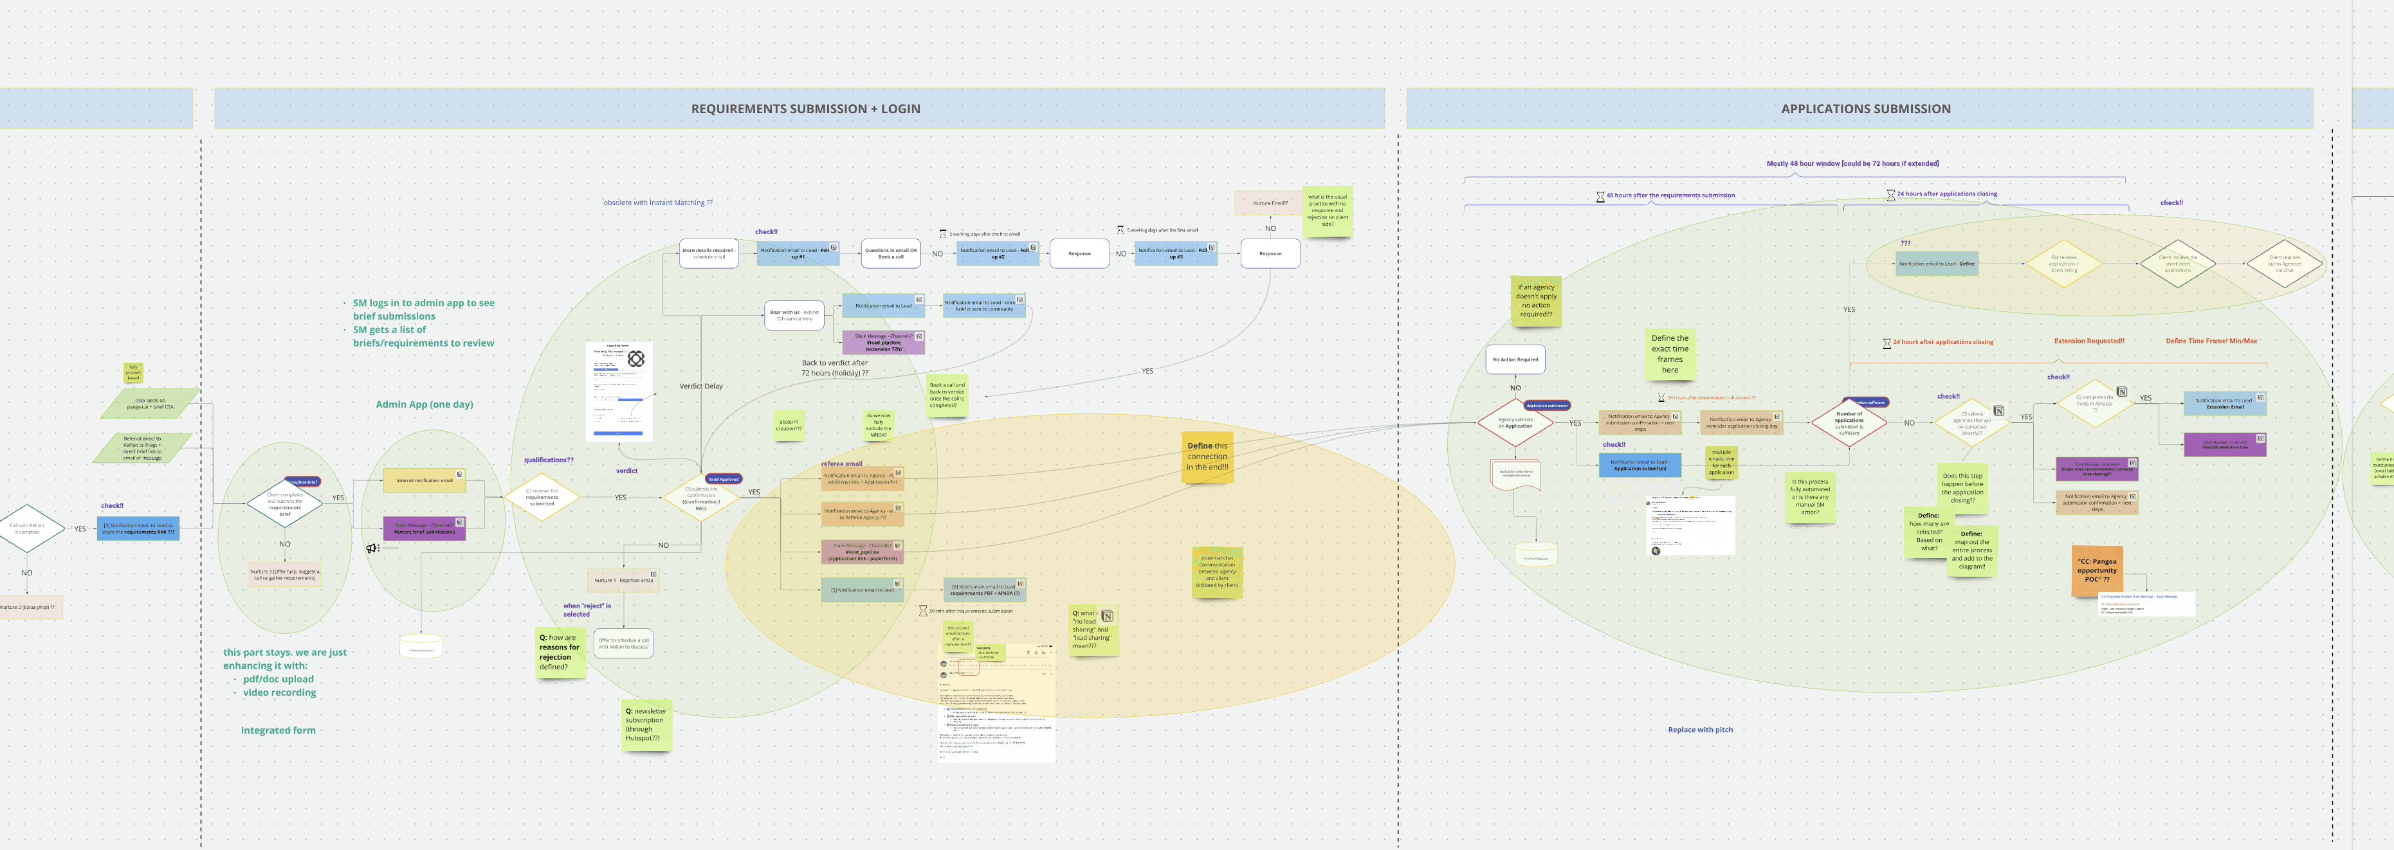Click link icon on 'Internal notification email' card
The width and height of the screenshot is (2394, 850).
(459, 475)
